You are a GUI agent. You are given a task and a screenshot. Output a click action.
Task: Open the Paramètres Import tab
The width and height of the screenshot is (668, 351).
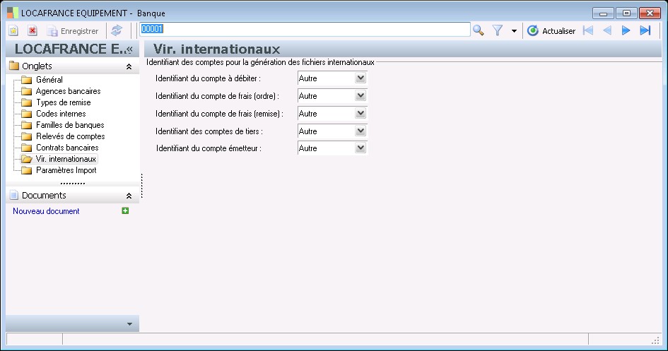(66, 170)
